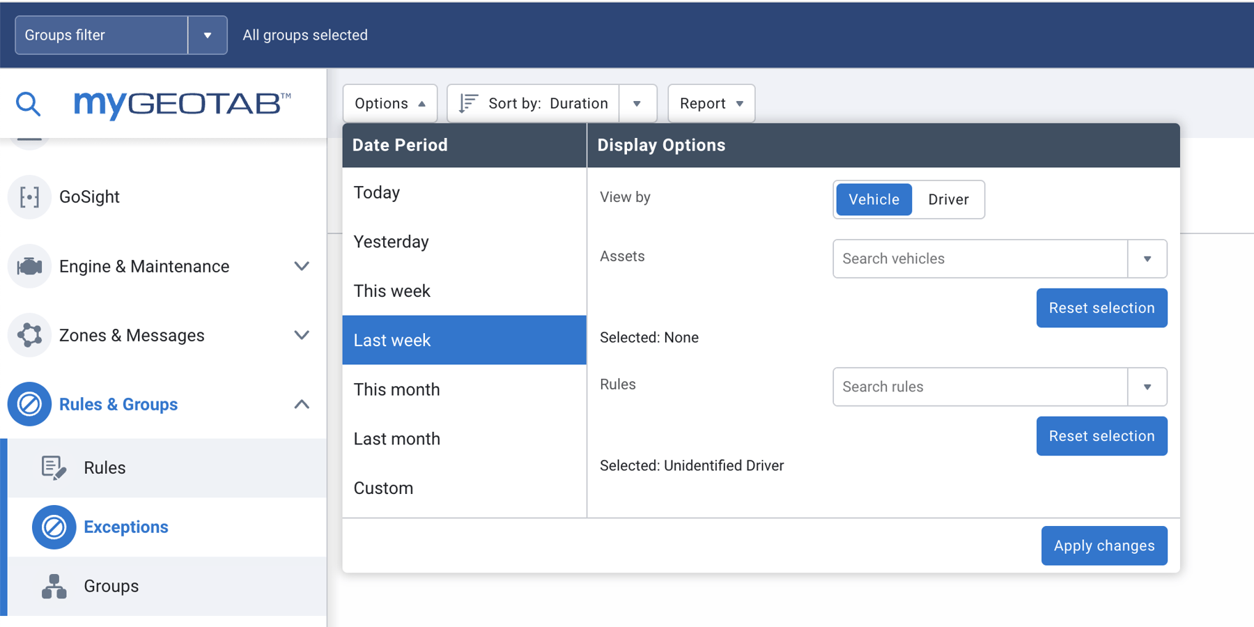Open Exceptions via its circular icon
The image size is (1254, 627).
[x=54, y=527]
